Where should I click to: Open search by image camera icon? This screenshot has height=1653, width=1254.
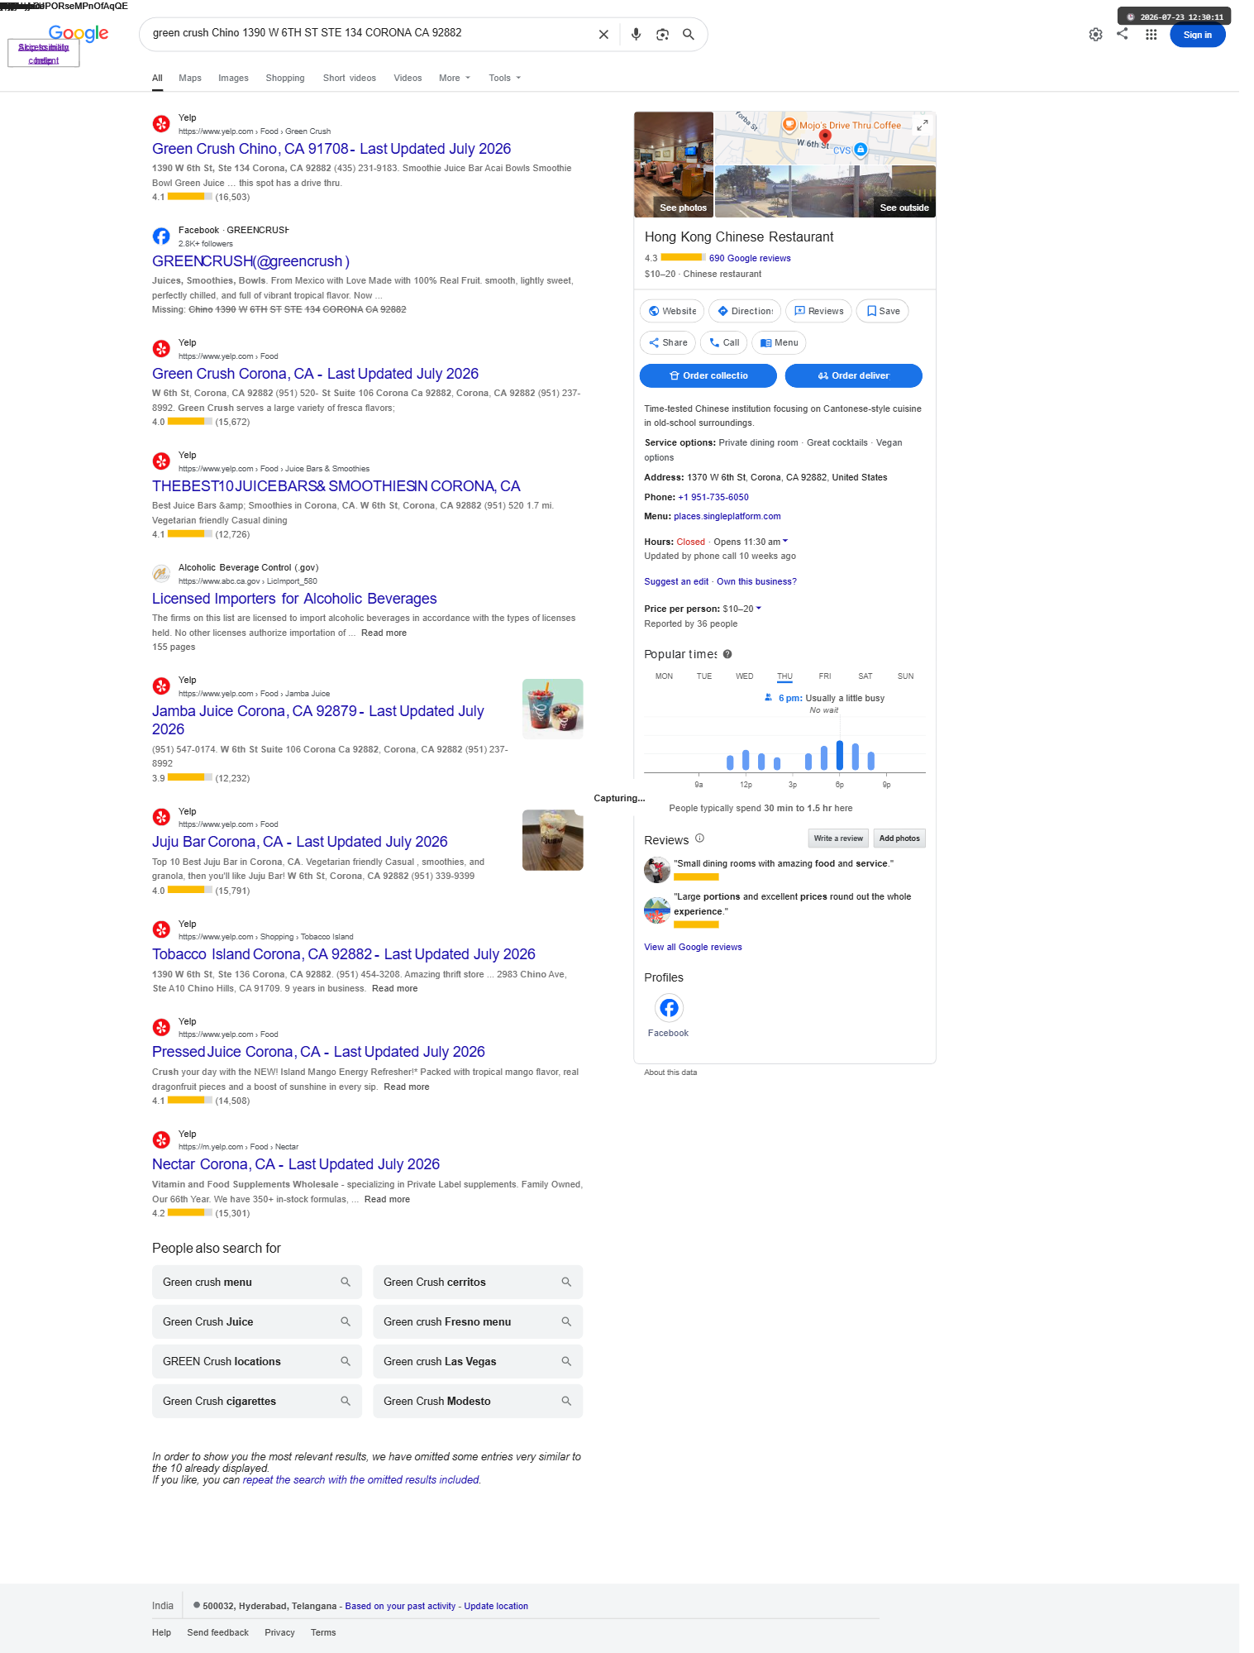click(x=662, y=35)
